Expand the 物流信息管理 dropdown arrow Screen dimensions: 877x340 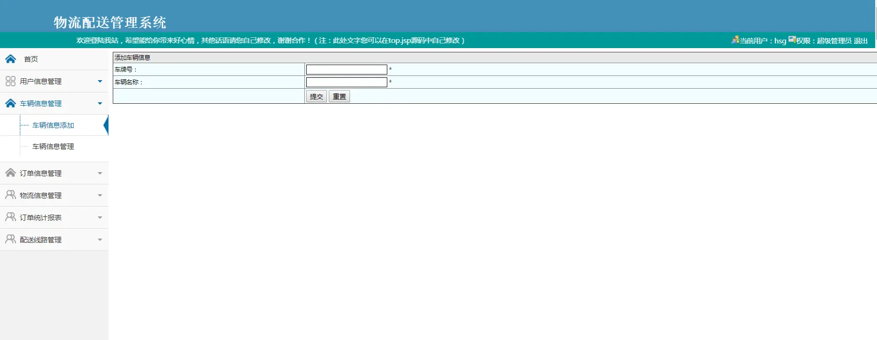pos(100,195)
